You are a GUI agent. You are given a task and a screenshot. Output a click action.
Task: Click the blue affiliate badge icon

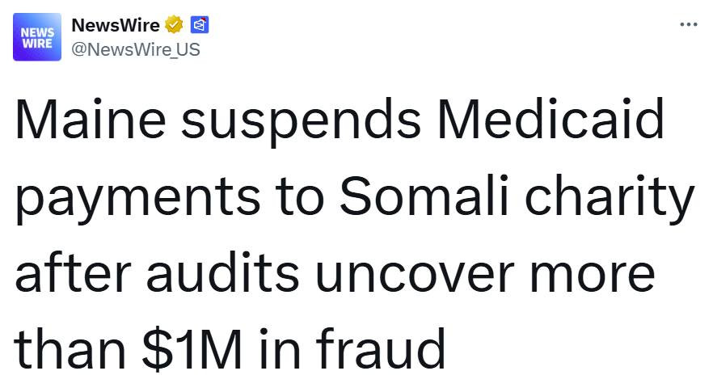pyautogui.click(x=200, y=26)
